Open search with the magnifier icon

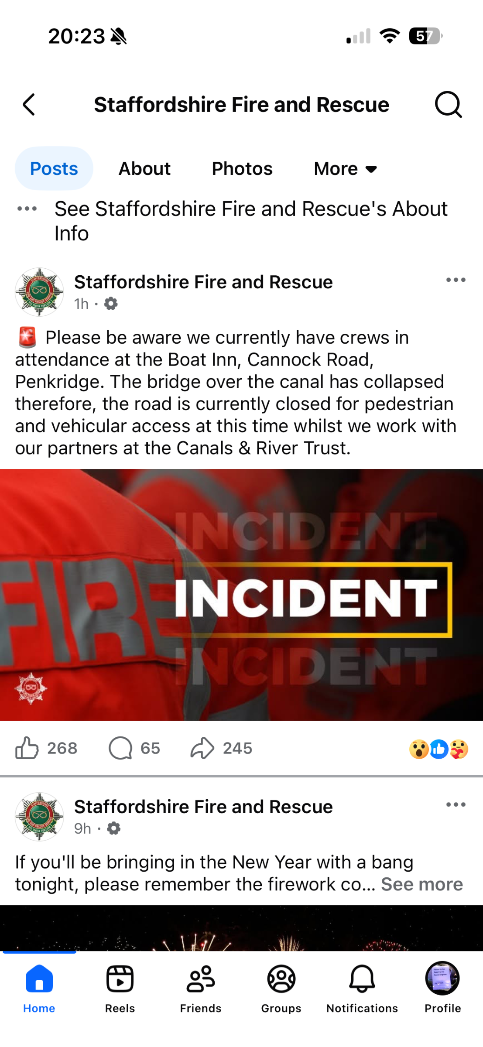(448, 105)
